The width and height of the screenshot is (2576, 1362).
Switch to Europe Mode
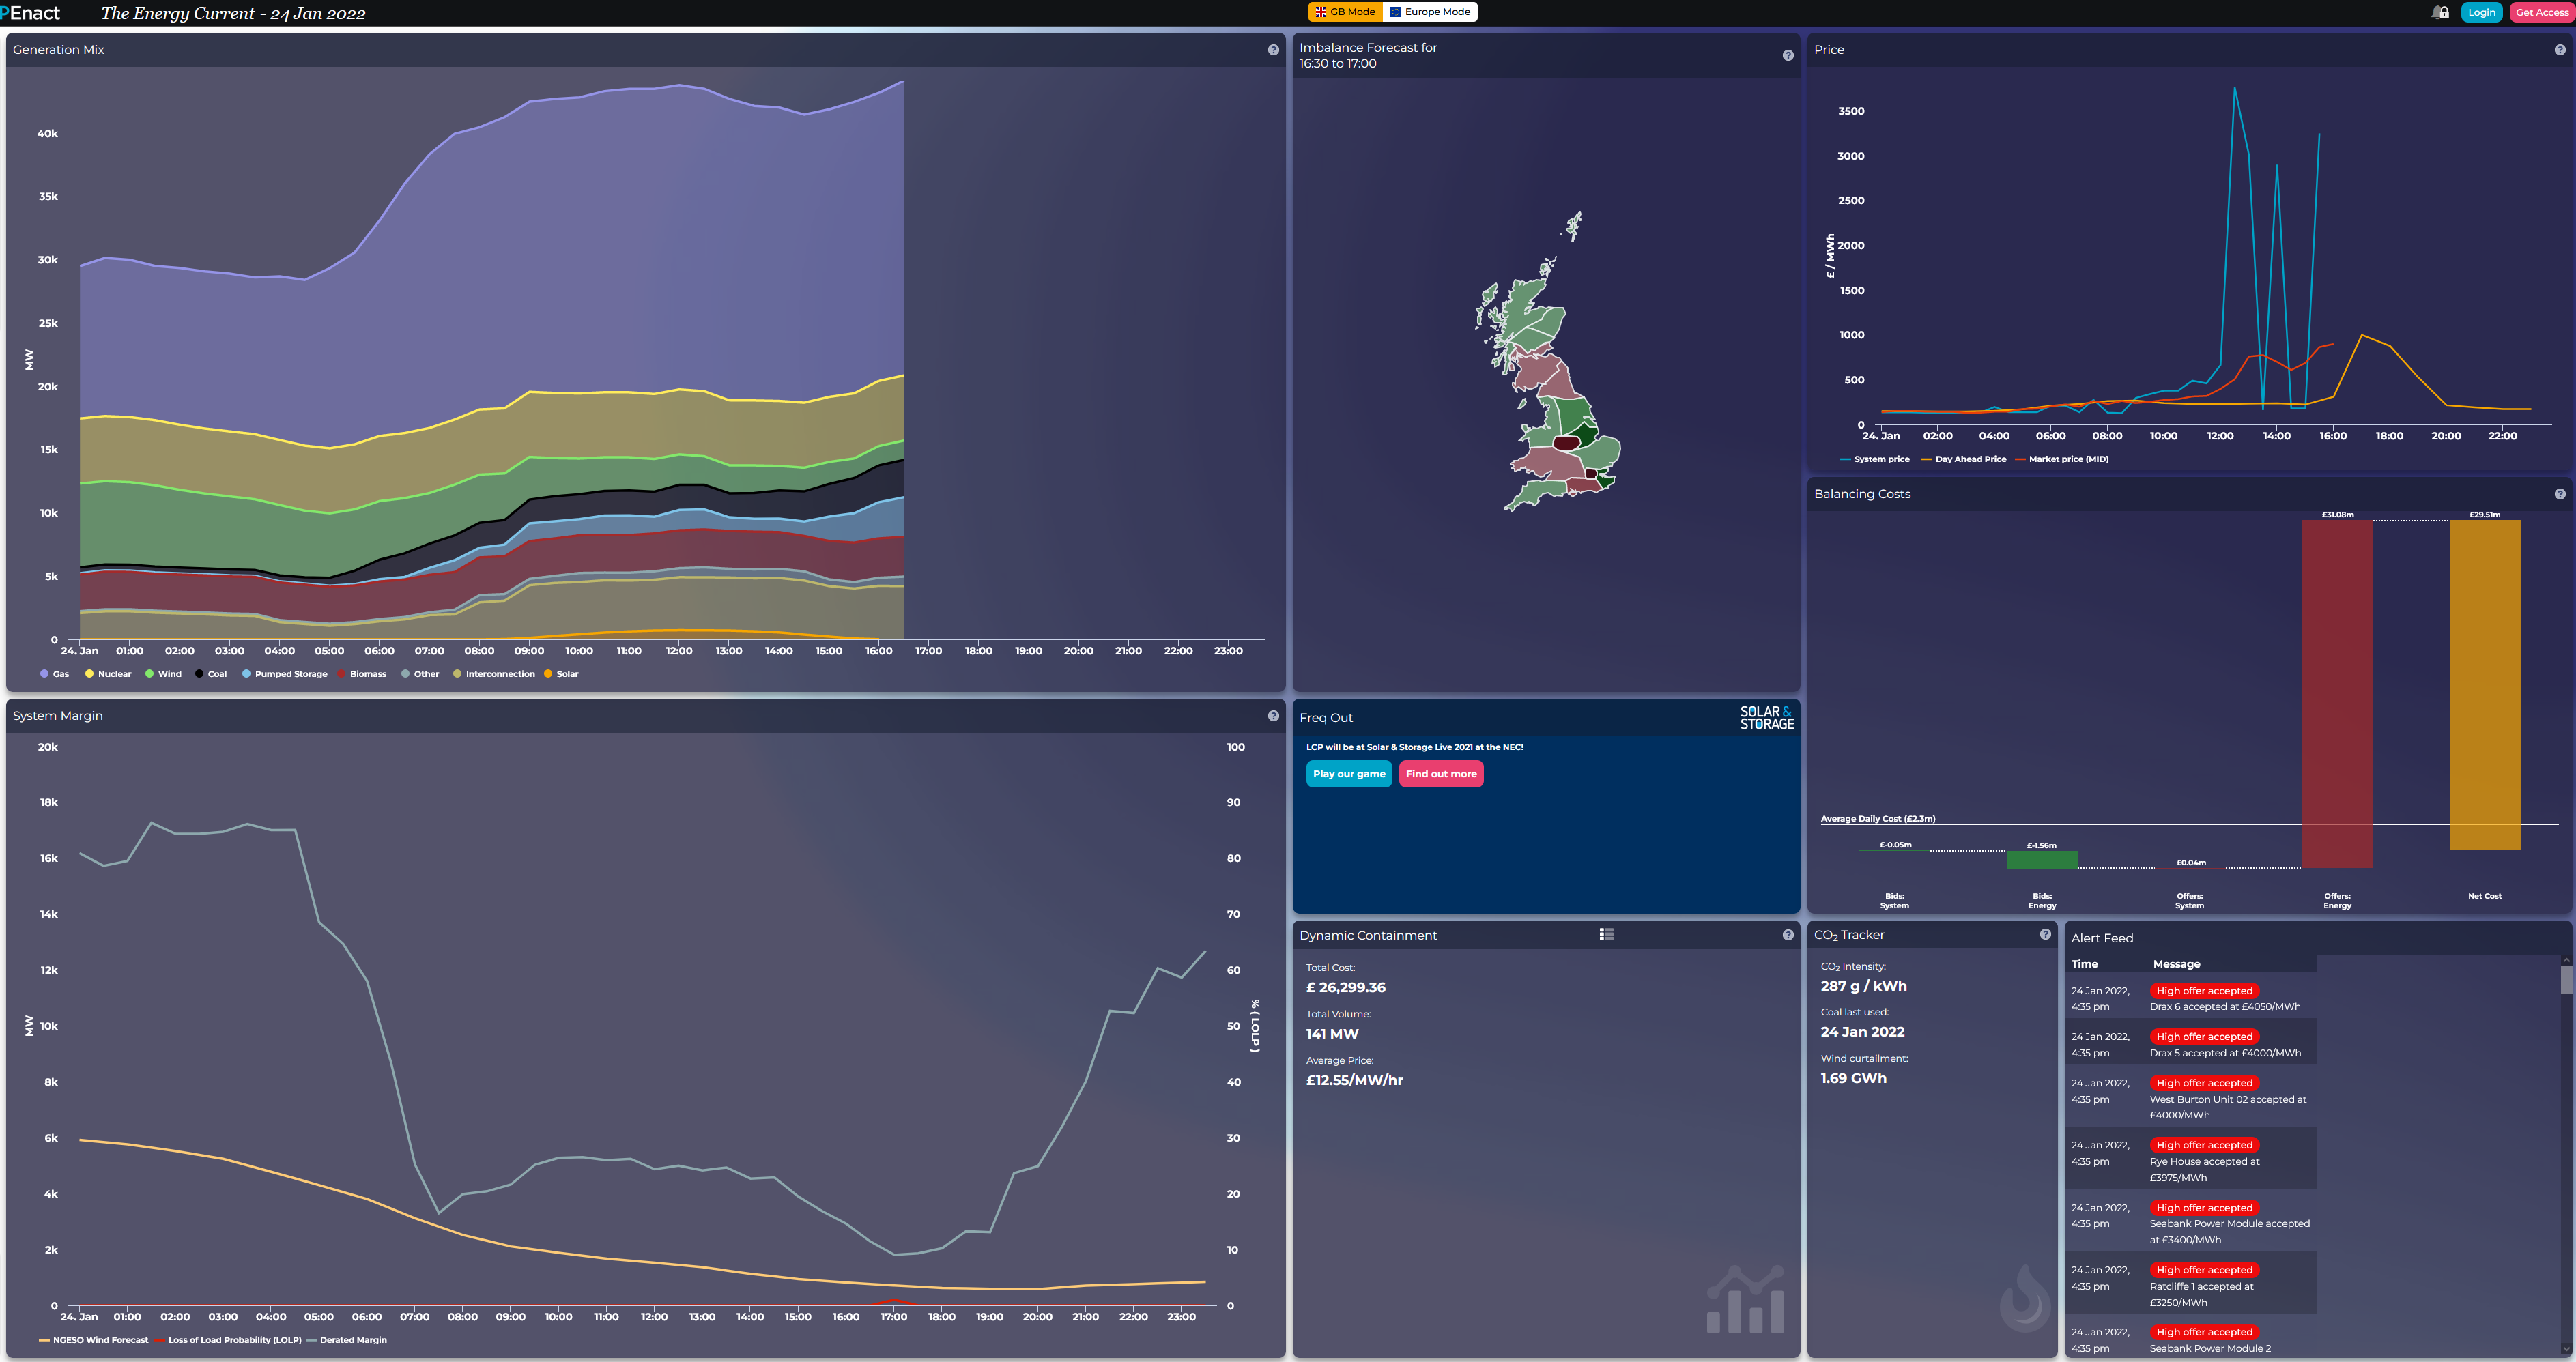(1430, 12)
